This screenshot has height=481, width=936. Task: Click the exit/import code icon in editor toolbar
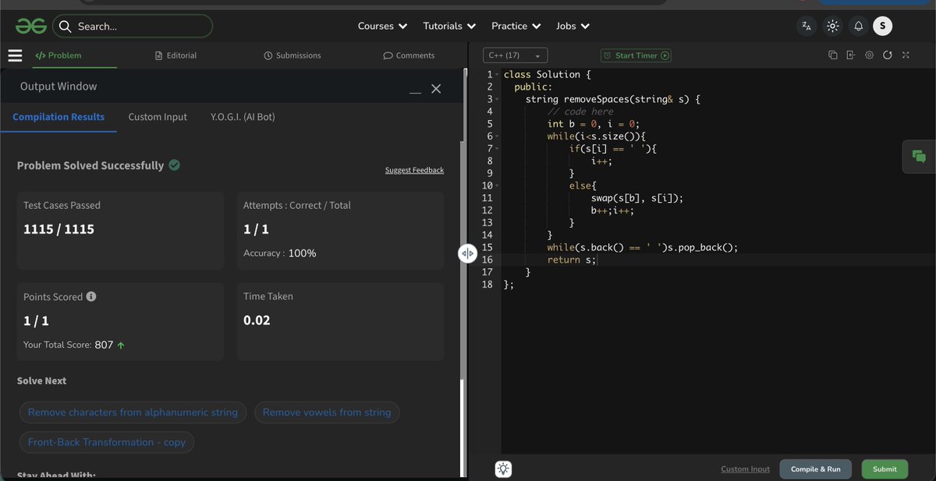point(850,55)
